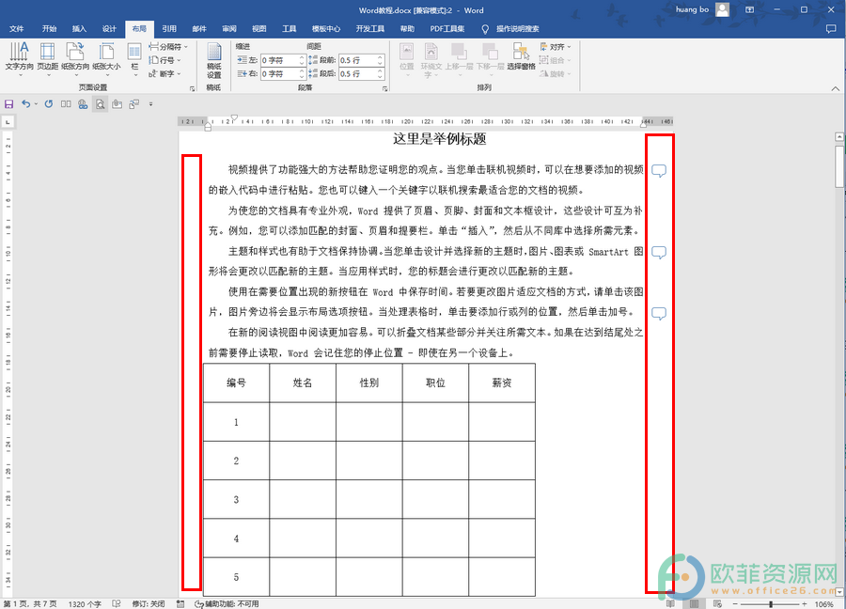The image size is (846, 609).
Task: Open the 文件 file tab
Action: 17,28
